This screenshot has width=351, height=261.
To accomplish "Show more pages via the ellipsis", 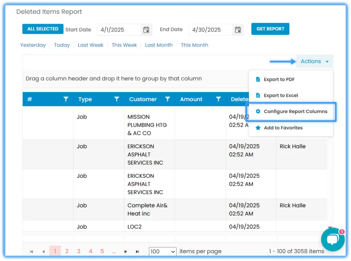I will pyautogui.click(x=114, y=252).
